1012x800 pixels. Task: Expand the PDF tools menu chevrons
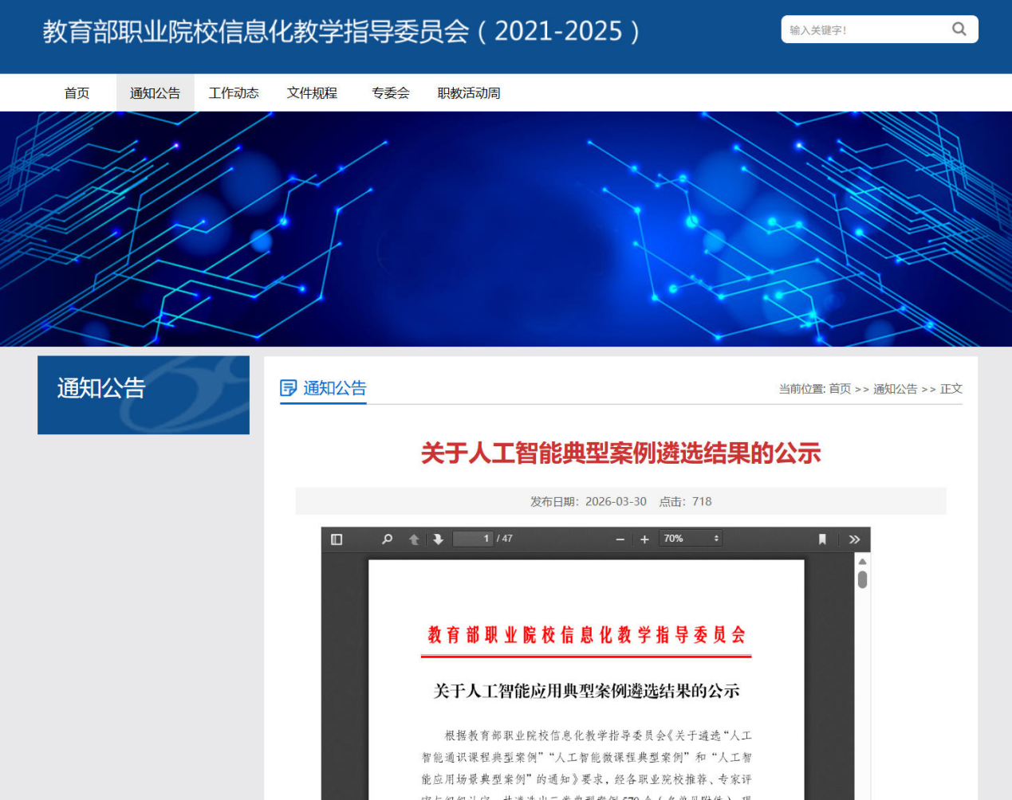coord(854,539)
